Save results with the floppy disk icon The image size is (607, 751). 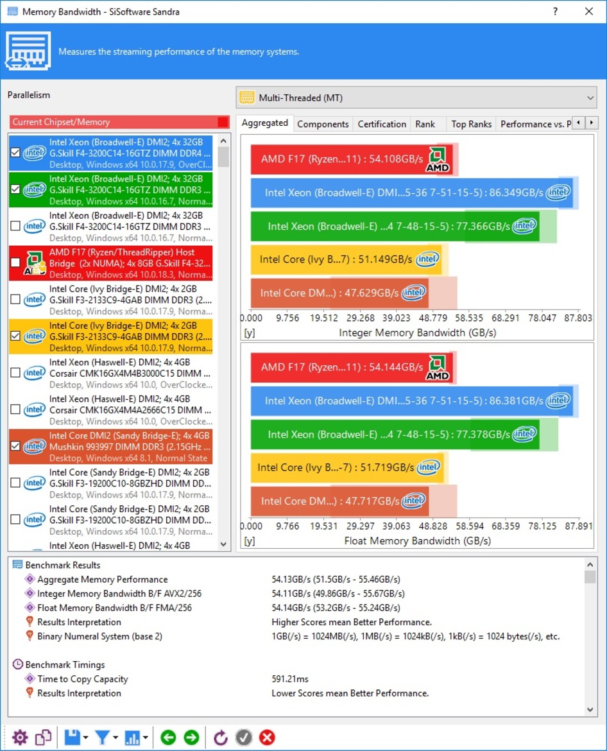(x=73, y=737)
